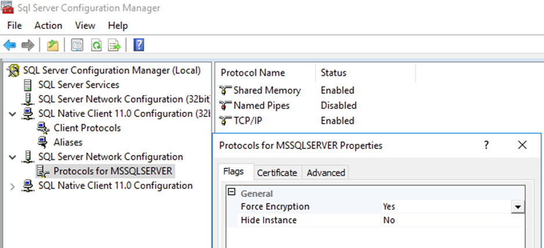Open the Action menu
The width and height of the screenshot is (544, 248).
[x=48, y=25]
